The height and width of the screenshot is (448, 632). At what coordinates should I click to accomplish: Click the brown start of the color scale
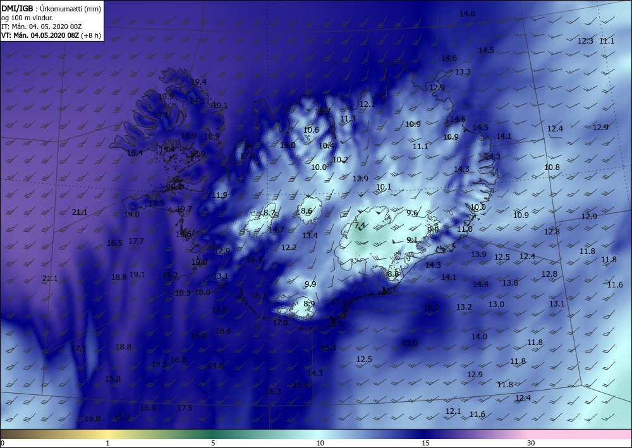12,434
